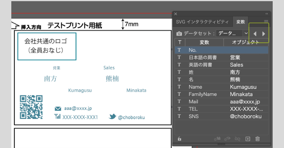Create a new variable with plus icon
This screenshot has width=284, height=148.
click(248, 139)
